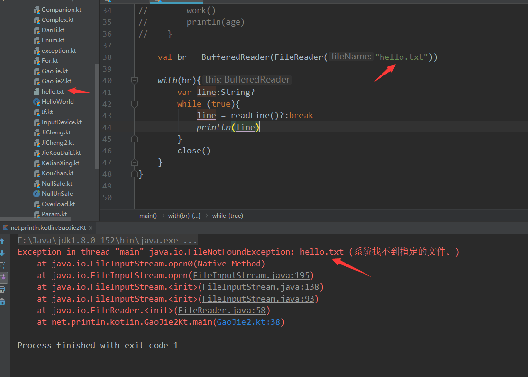
Task: Click the file icon beside Complex.kt
Action: coord(36,20)
